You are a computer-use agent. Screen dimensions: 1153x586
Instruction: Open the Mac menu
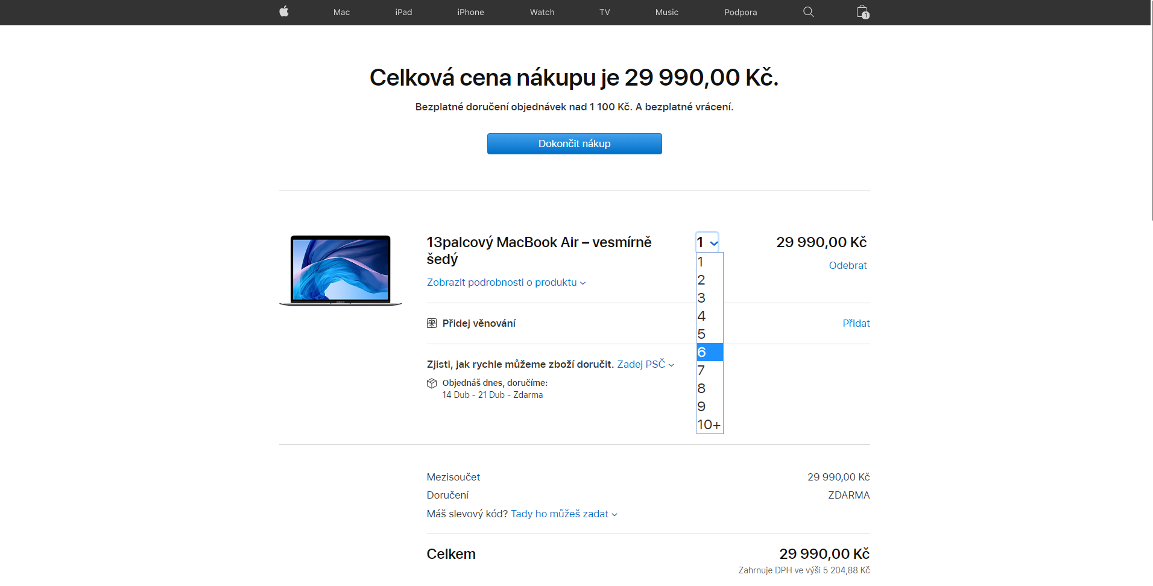(341, 12)
